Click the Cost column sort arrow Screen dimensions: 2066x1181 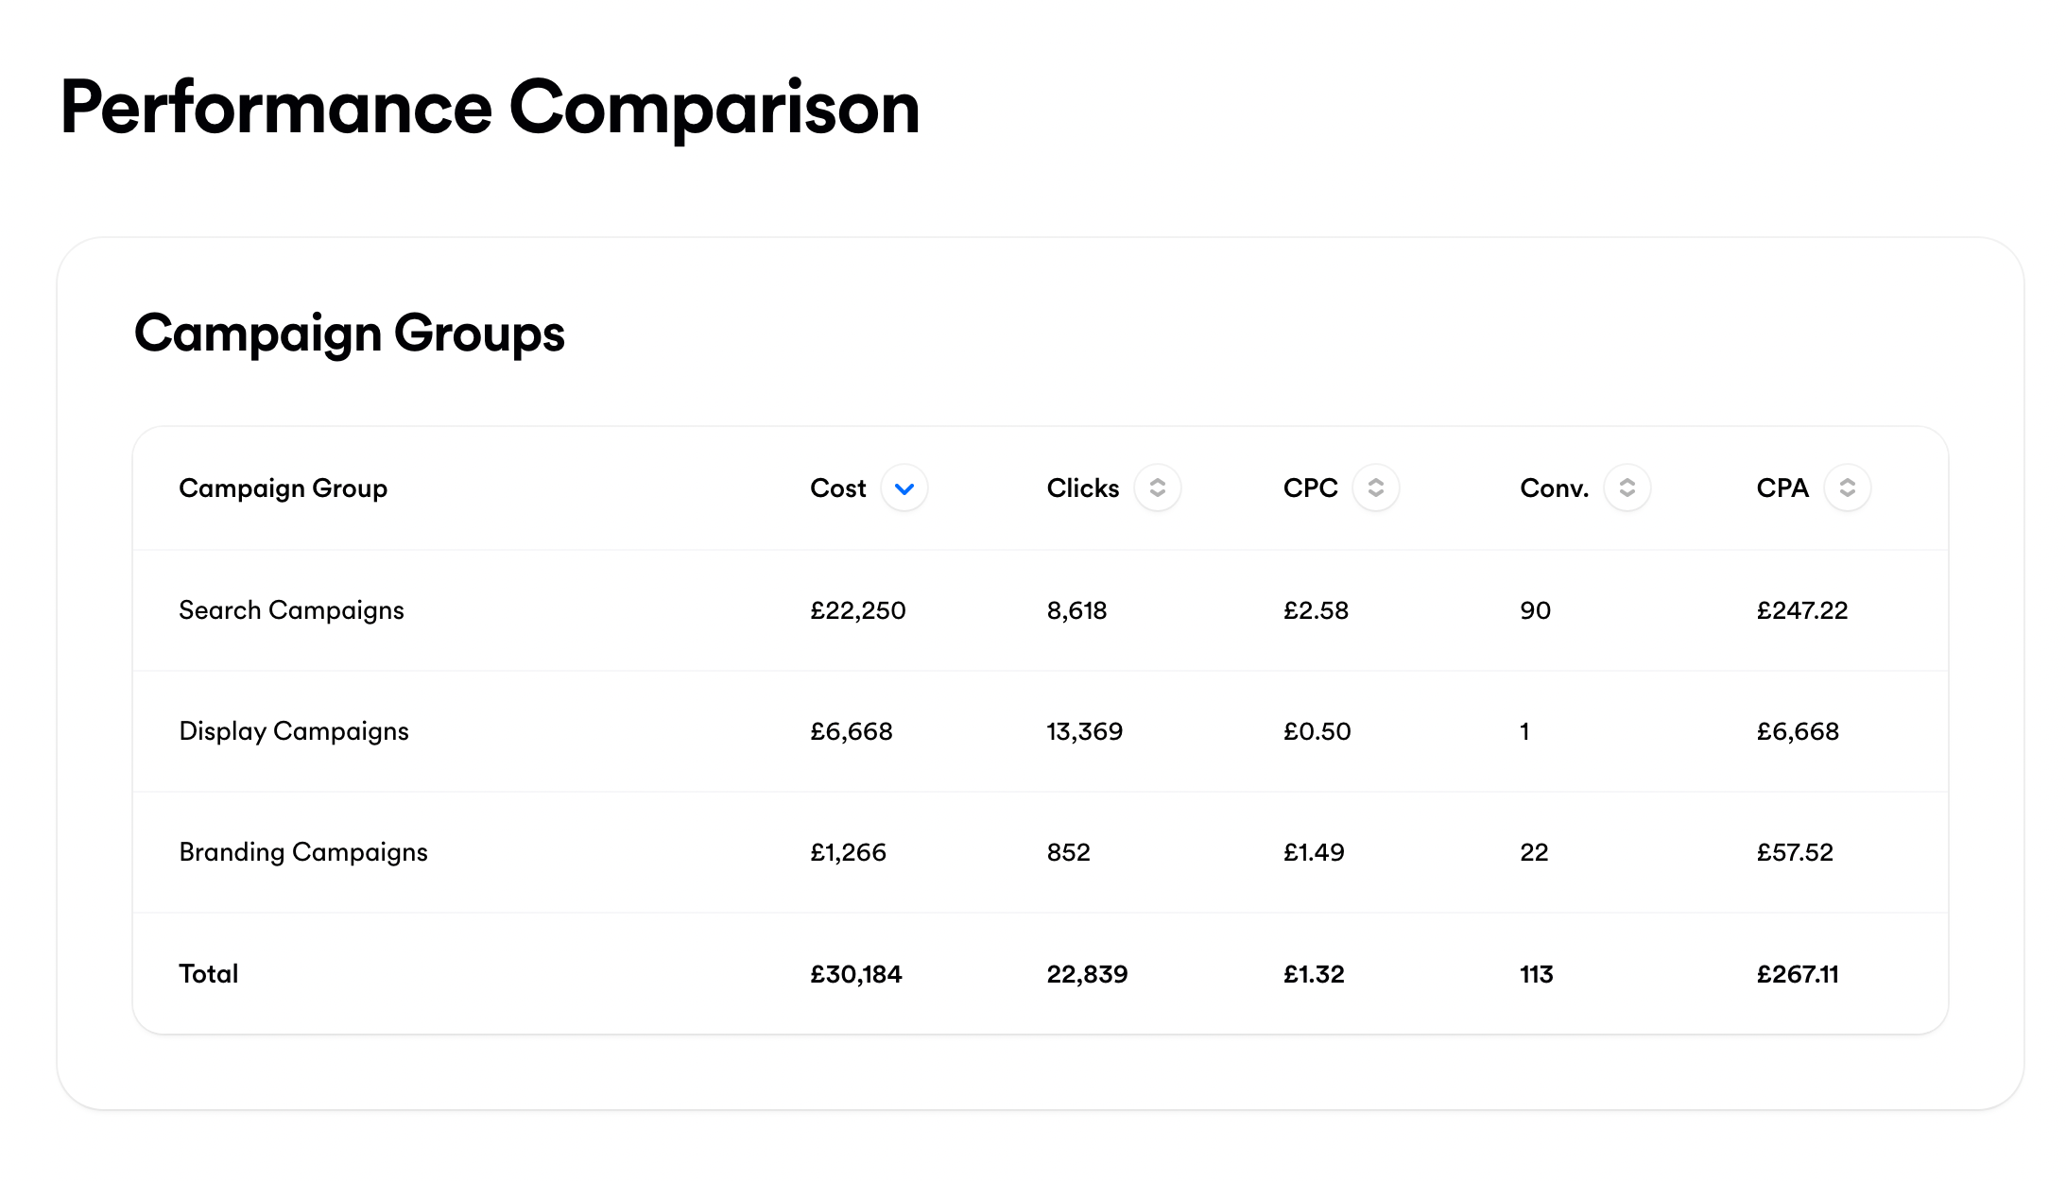click(904, 488)
